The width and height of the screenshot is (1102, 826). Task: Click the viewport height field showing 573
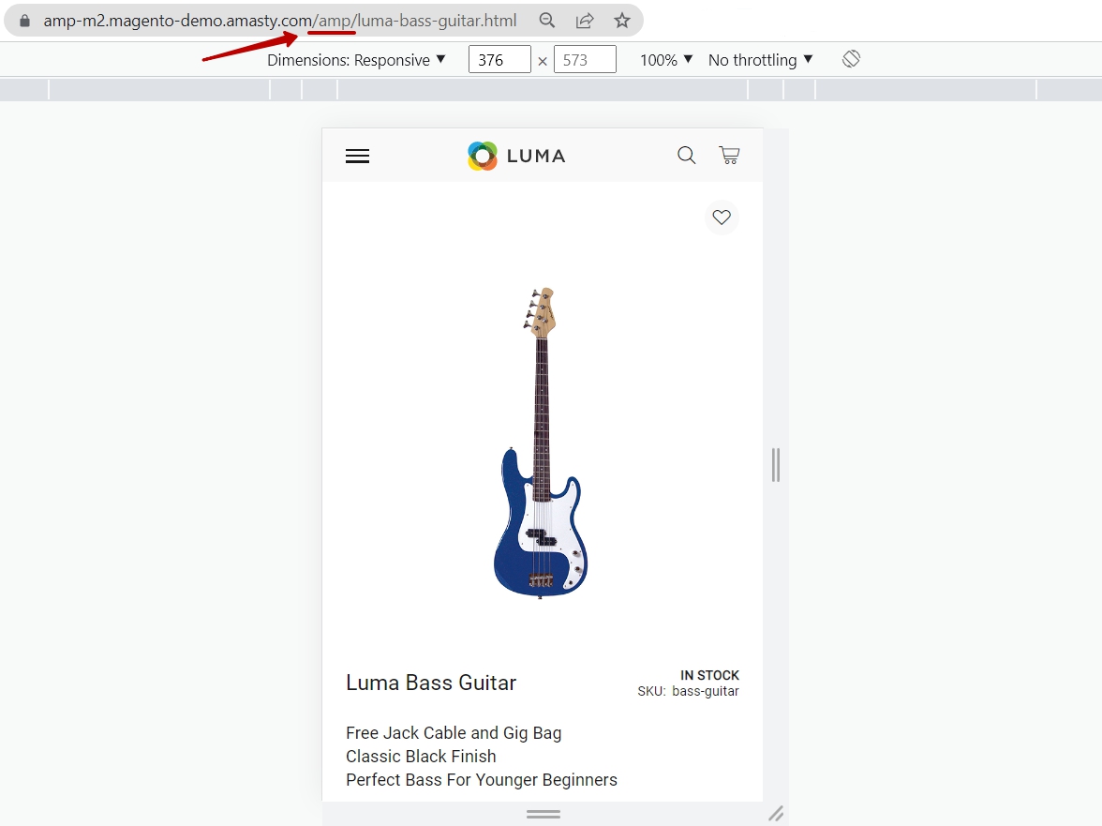pyautogui.click(x=585, y=59)
